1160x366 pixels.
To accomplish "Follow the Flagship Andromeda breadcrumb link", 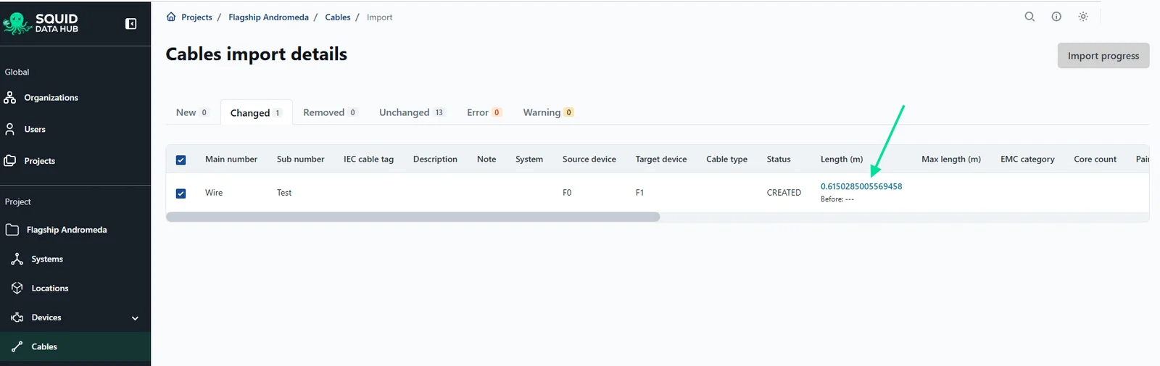I will (x=268, y=17).
